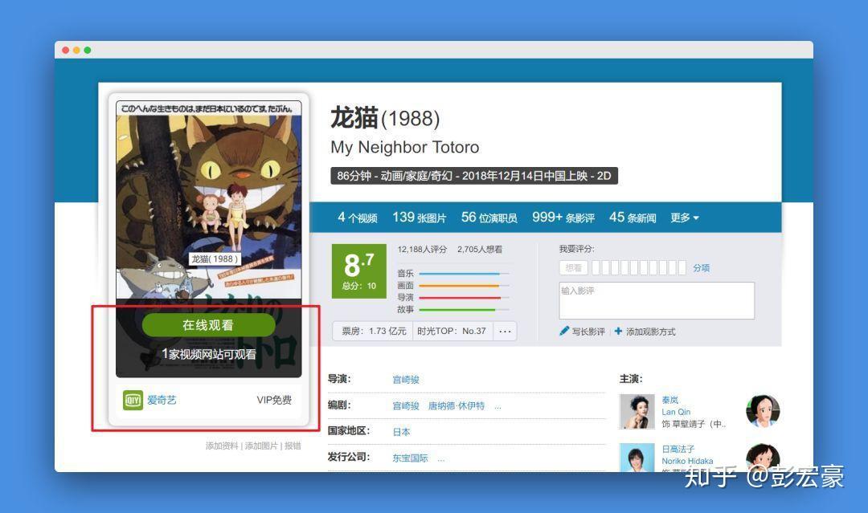The image size is (868, 513).
Task: Click the 12,188人评分 count
Action: (422, 250)
